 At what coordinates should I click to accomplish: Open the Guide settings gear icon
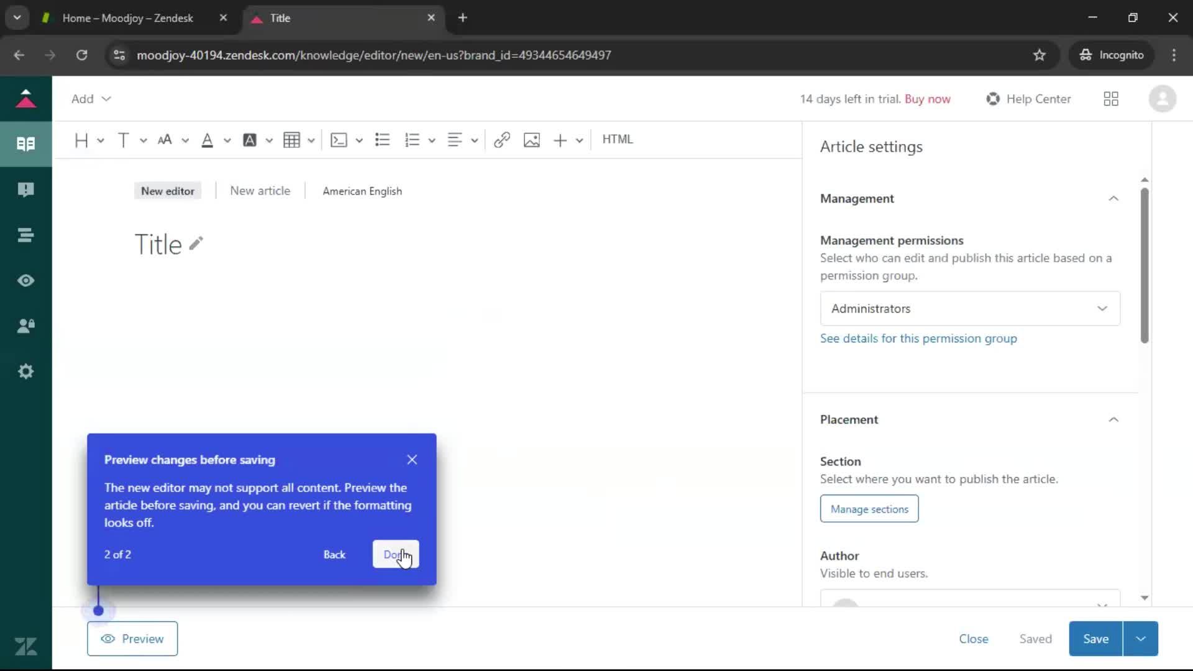tap(25, 372)
